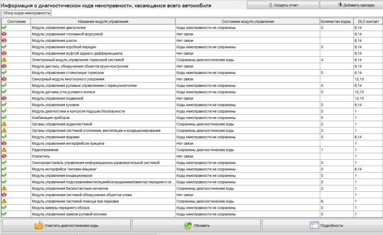Sort by Название модуля управления column header
The width and height of the screenshot is (383, 235).
pyautogui.click(x=103, y=21)
